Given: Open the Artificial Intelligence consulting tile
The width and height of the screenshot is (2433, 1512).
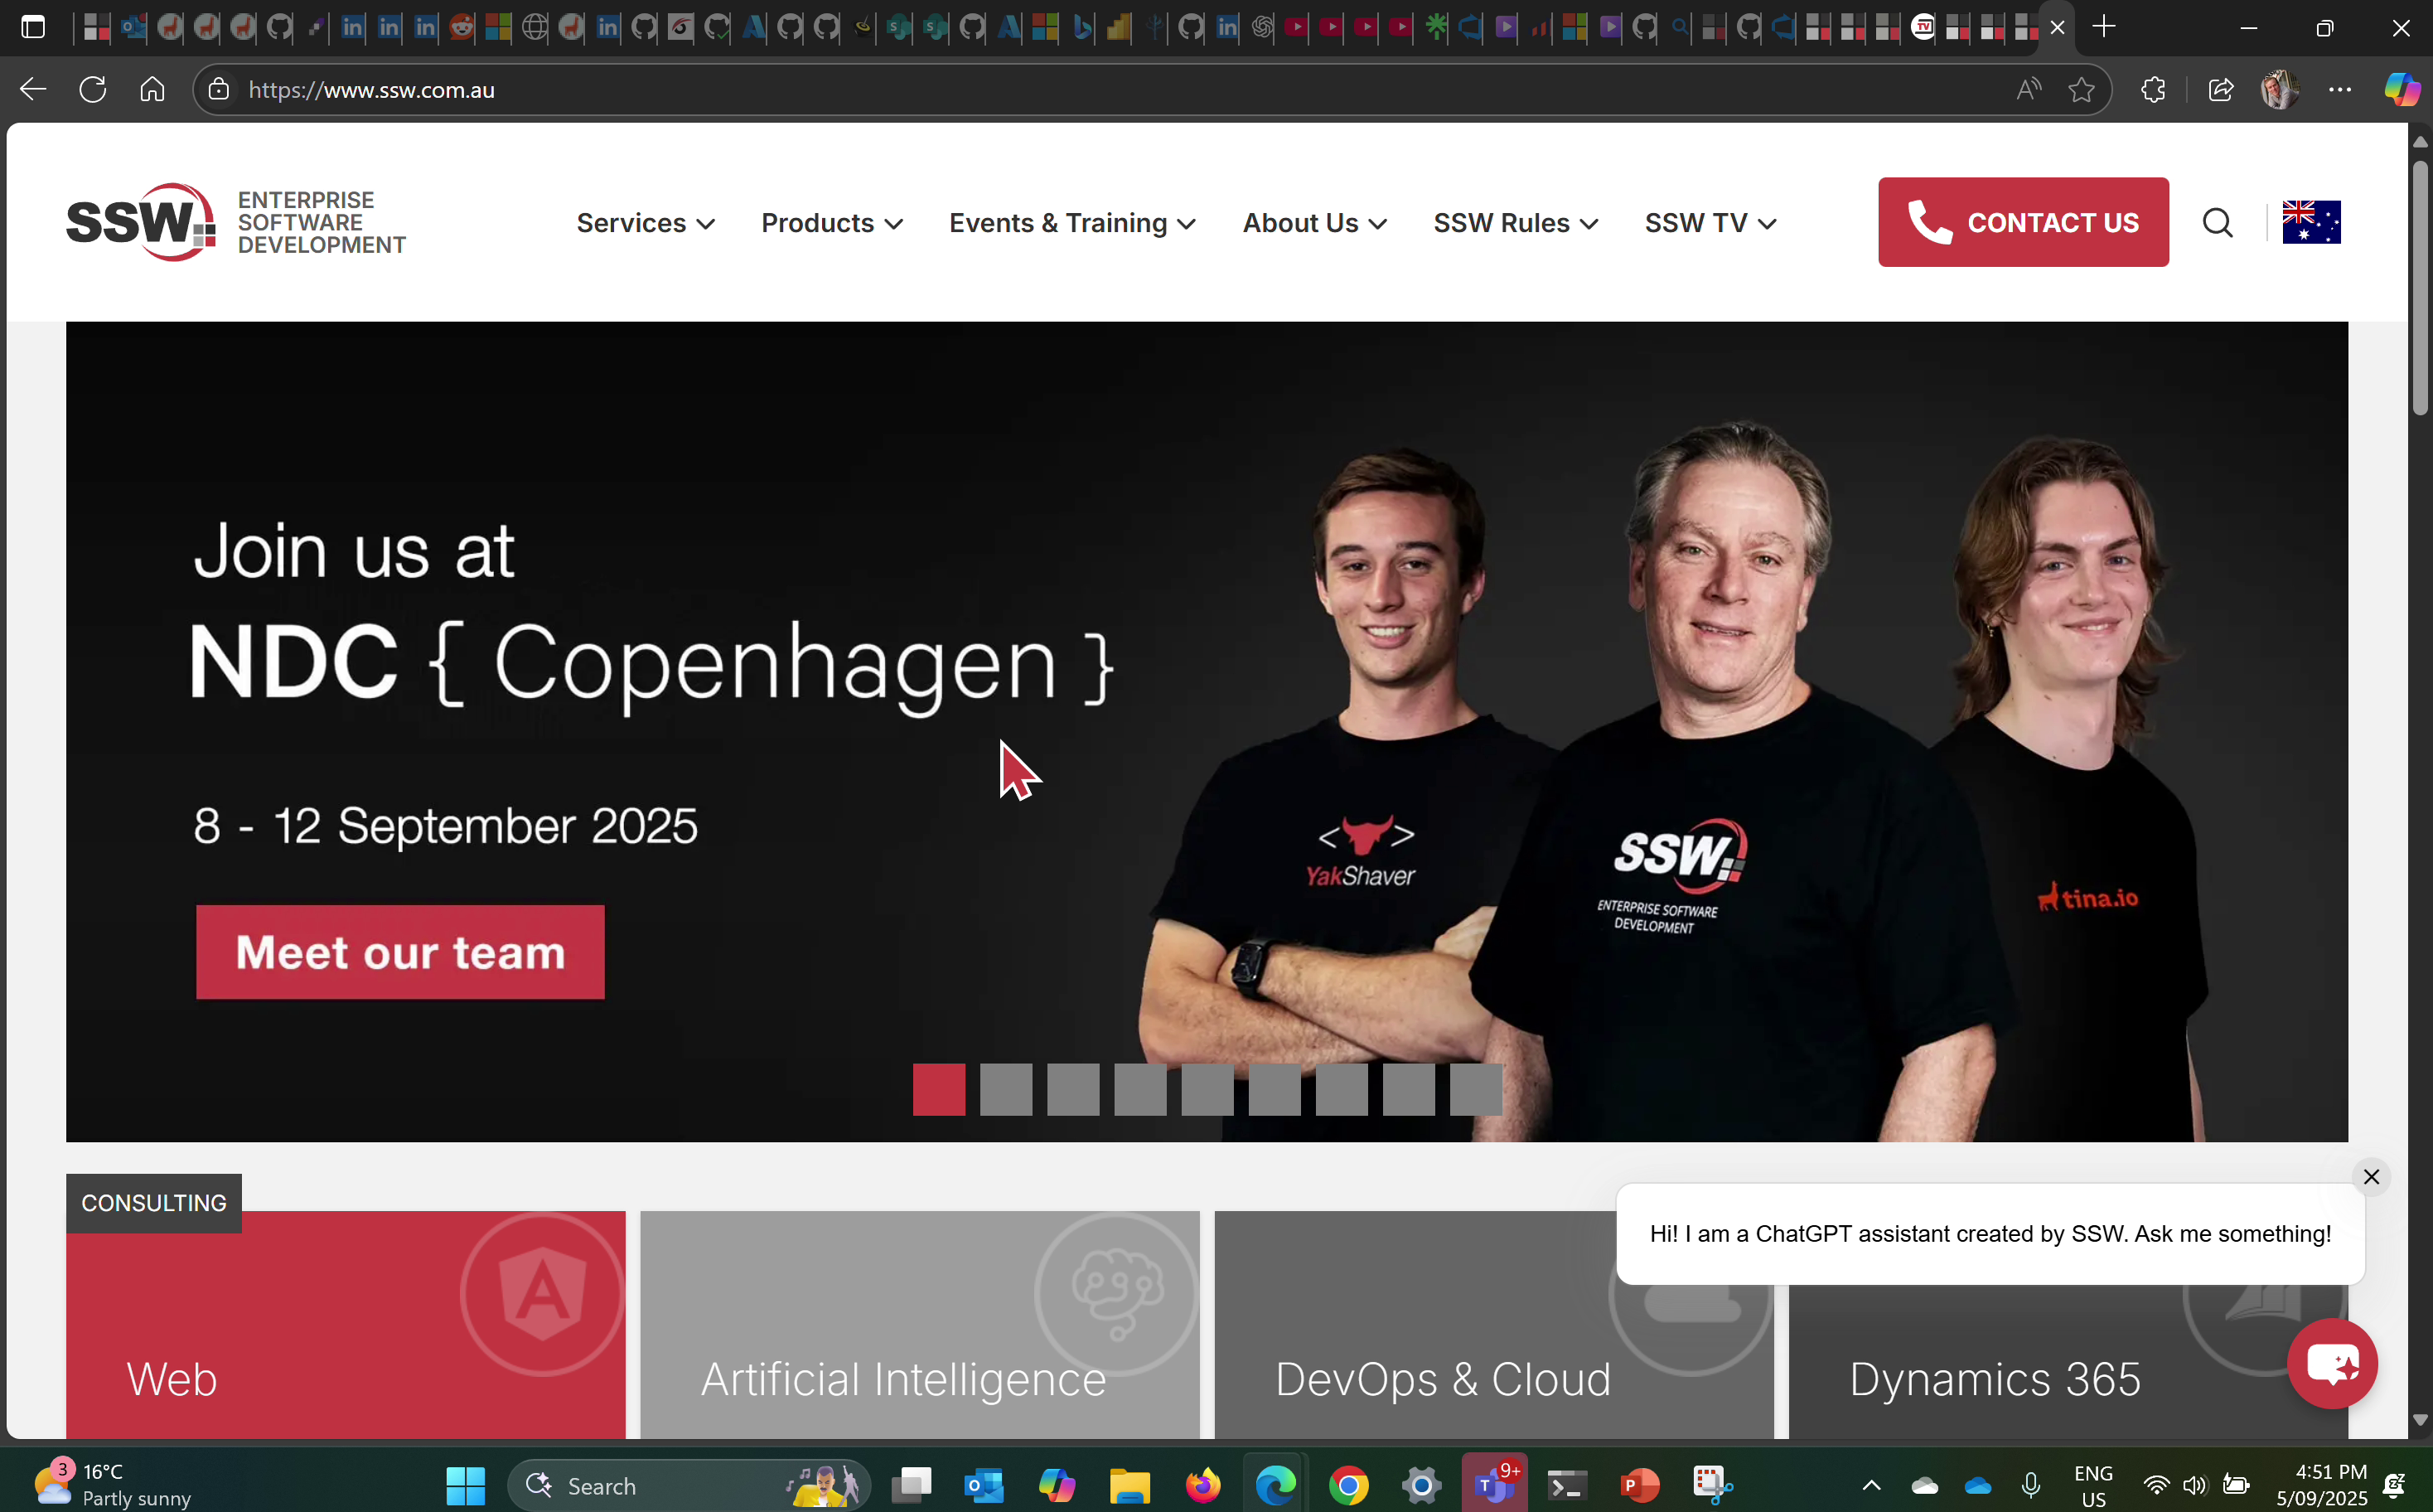Looking at the screenshot, I should pos(920,1324).
